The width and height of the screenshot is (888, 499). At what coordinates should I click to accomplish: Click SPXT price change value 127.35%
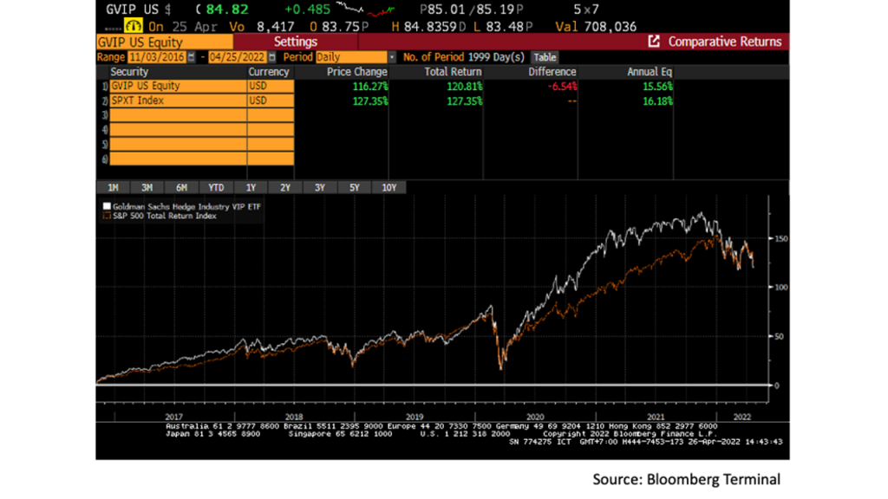click(370, 101)
